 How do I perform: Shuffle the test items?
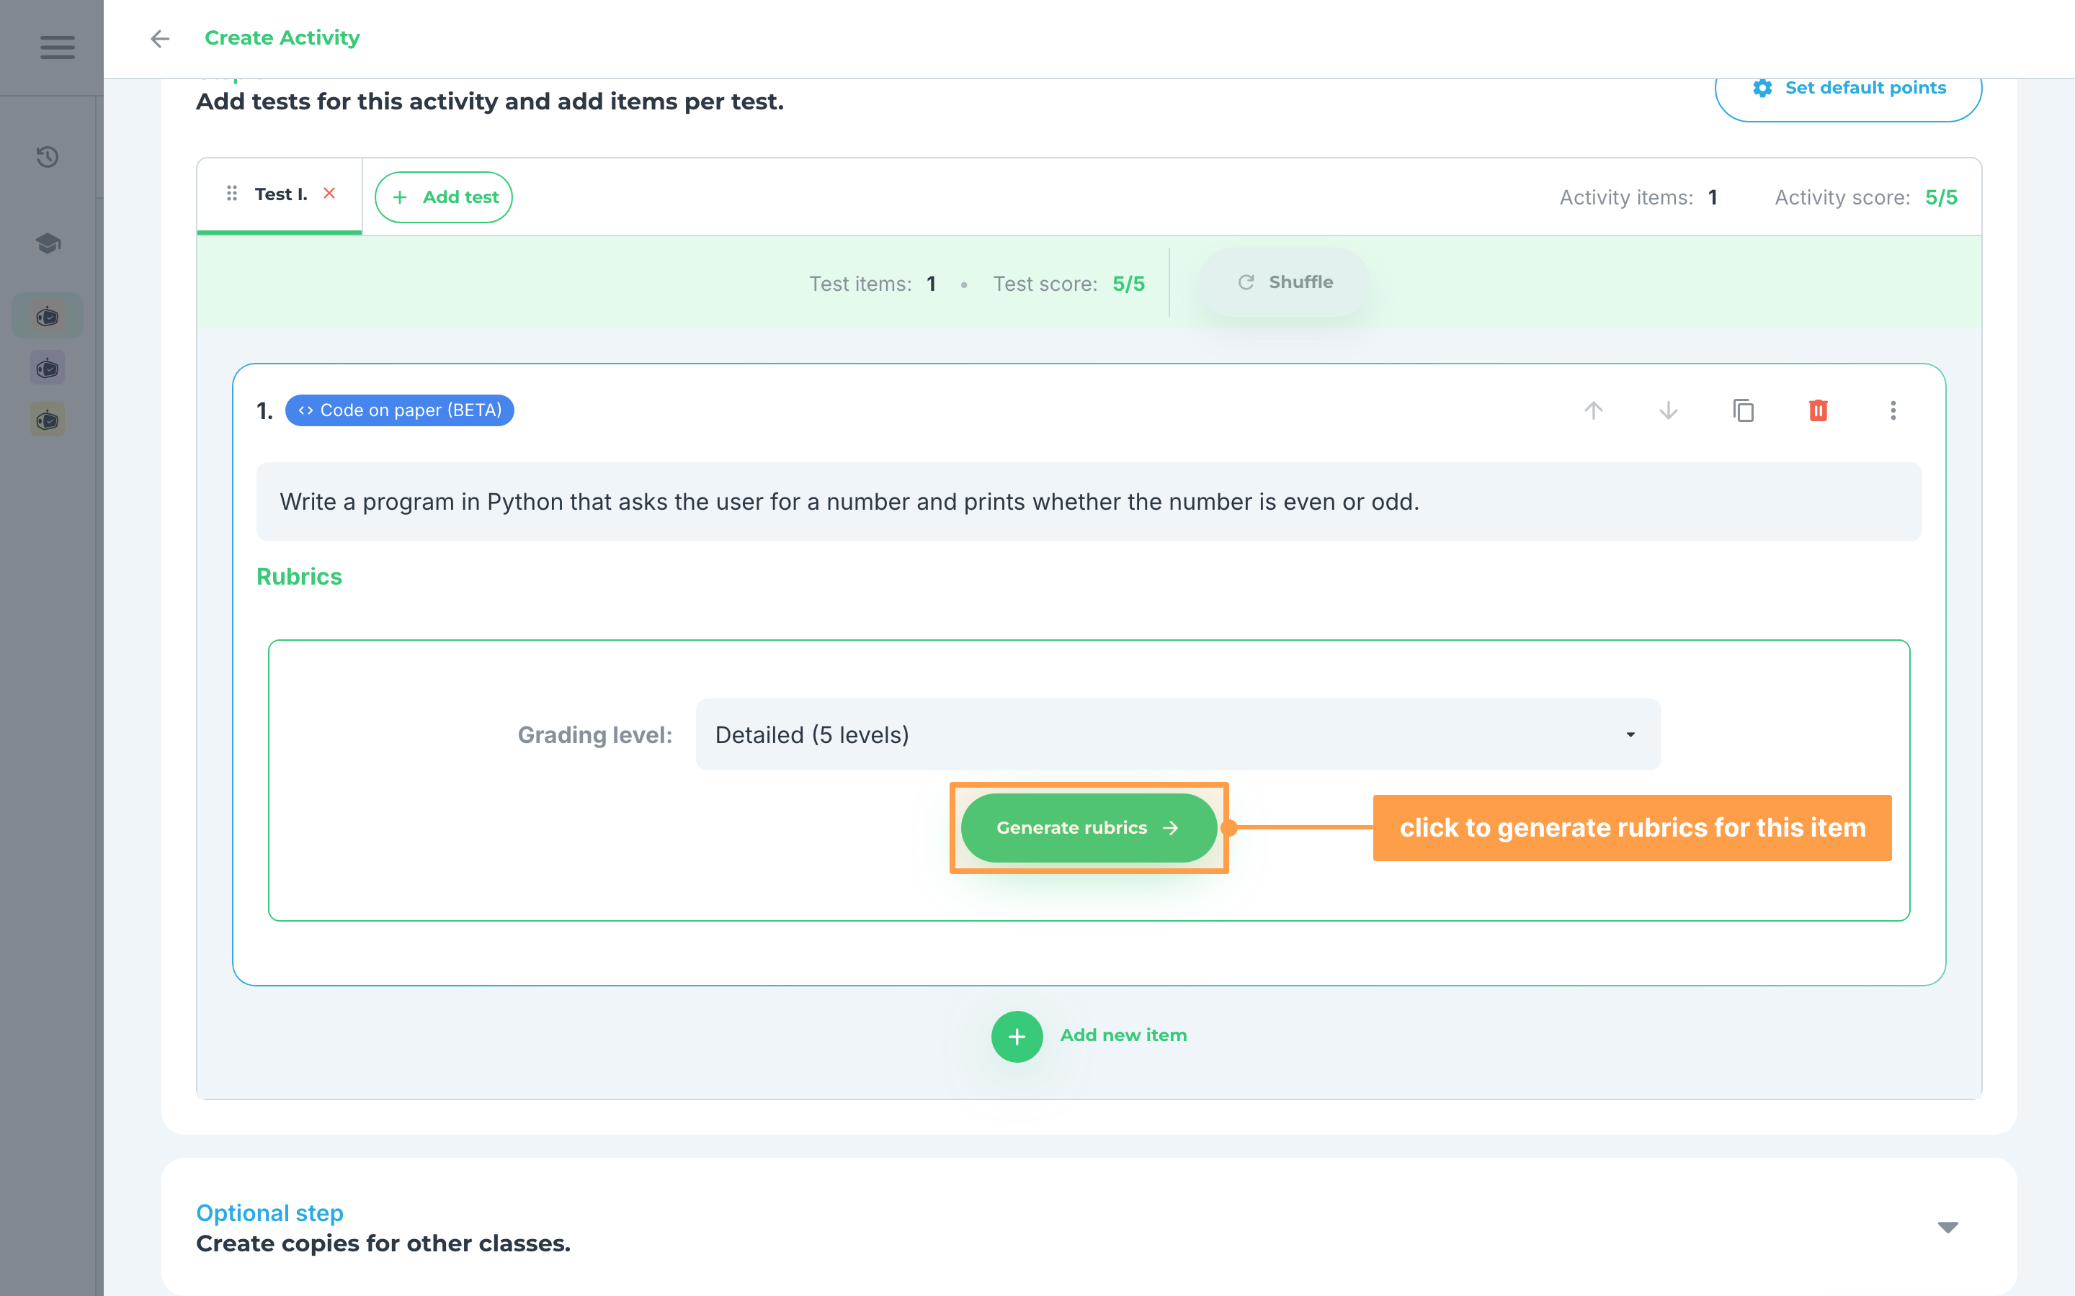point(1285,283)
